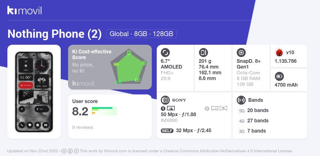Click the AnTuTu red icon next to v10
This screenshot has width=320, height=156.
click(x=279, y=53)
